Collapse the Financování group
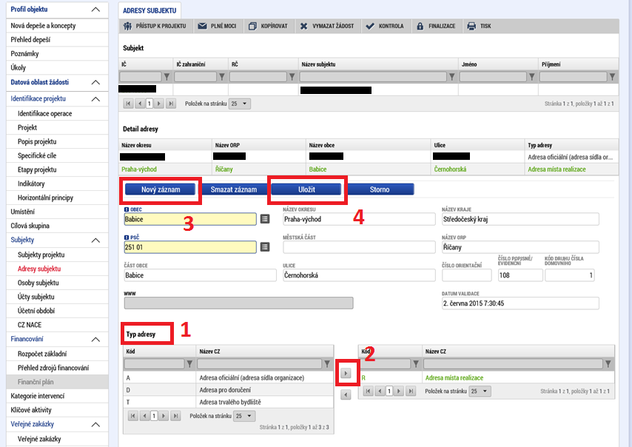Viewport: 632px width, 447px height. point(95,340)
